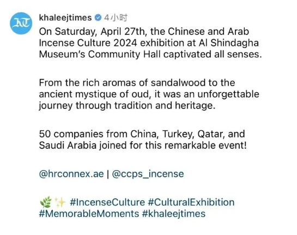297x235 pixels.
Task: Click the vertical bar separator between mentions
Action: pos(108,174)
